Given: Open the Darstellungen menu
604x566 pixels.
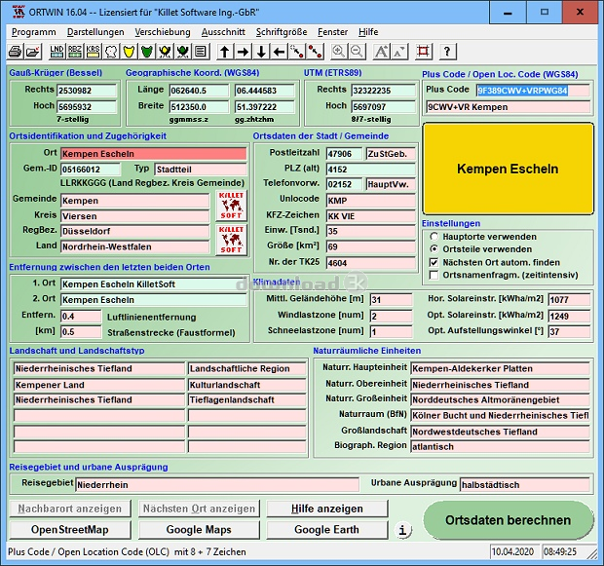Looking at the screenshot, I should click(x=95, y=31).
